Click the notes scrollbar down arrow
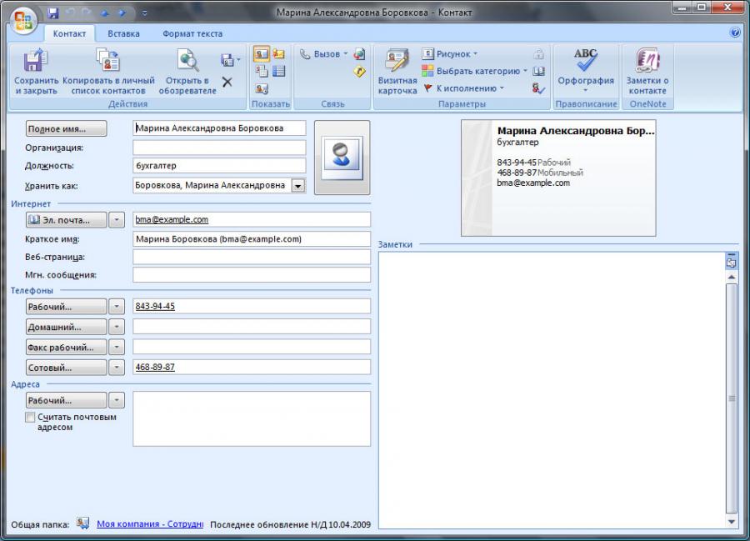The image size is (750, 541). (x=732, y=522)
